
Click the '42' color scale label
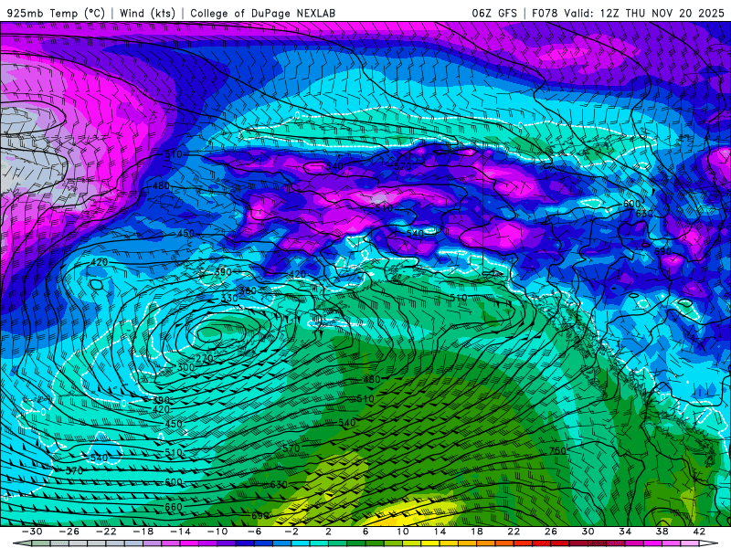coord(699,532)
